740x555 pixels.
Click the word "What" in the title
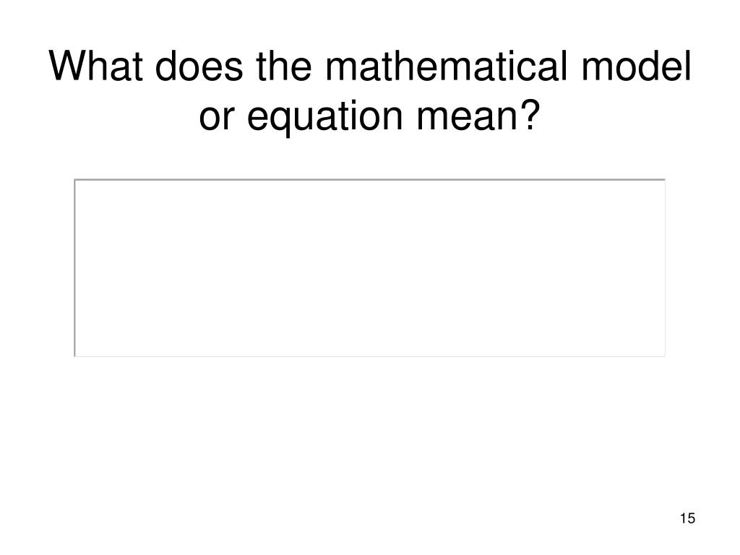96,66
